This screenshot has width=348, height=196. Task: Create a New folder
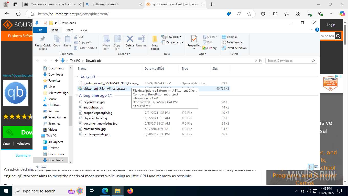155,43
